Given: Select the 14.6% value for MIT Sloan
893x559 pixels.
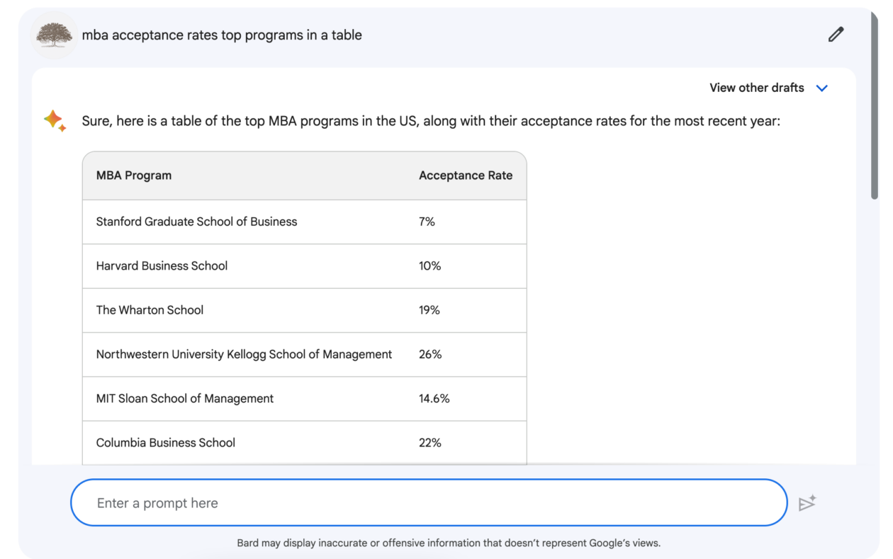Looking at the screenshot, I should point(434,398).
